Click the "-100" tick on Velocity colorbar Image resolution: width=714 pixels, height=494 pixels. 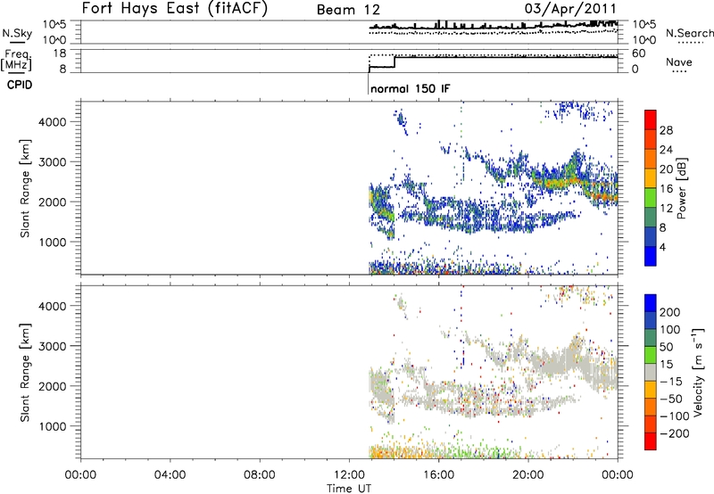pyautogui.click(x=674, y=416)
